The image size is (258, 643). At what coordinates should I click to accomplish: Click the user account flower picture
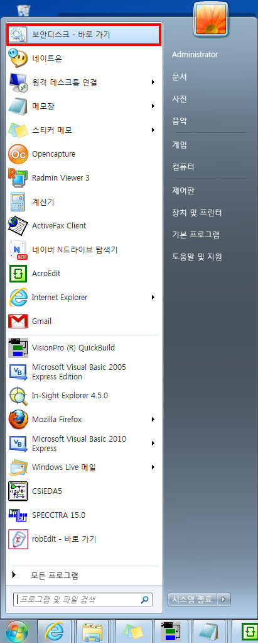tap(211, 18)
